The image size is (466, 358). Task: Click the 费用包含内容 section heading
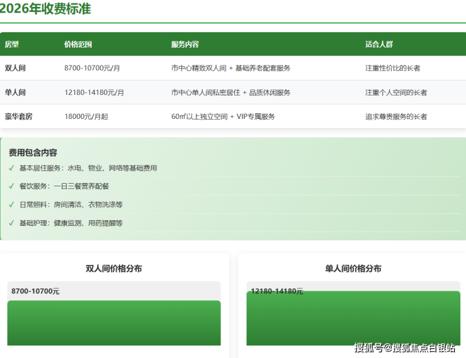coord(33,153)
